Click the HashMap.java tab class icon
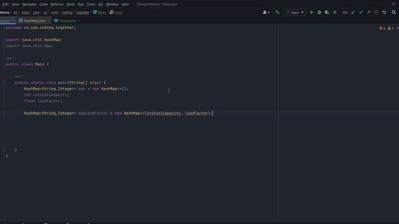 click(x=21, y=21)
